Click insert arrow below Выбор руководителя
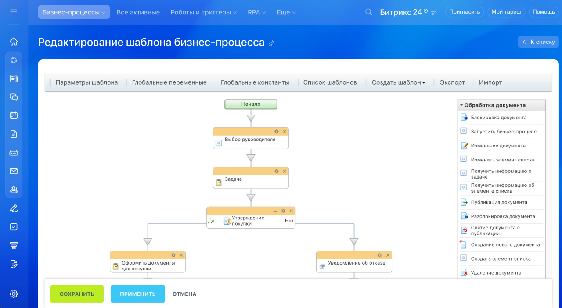This screenshot has width=562, height=308. point(251,158)
